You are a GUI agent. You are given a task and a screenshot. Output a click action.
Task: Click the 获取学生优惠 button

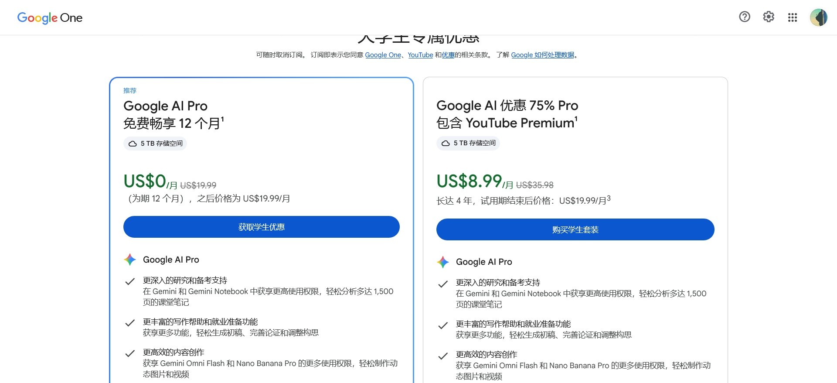[x=262, y=227]
